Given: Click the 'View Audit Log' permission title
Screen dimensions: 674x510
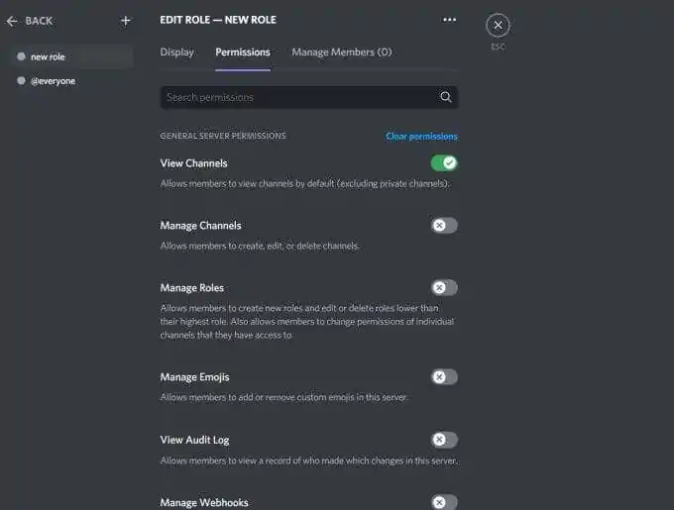Looking at the screenshot, I should [x=194, y=440].
